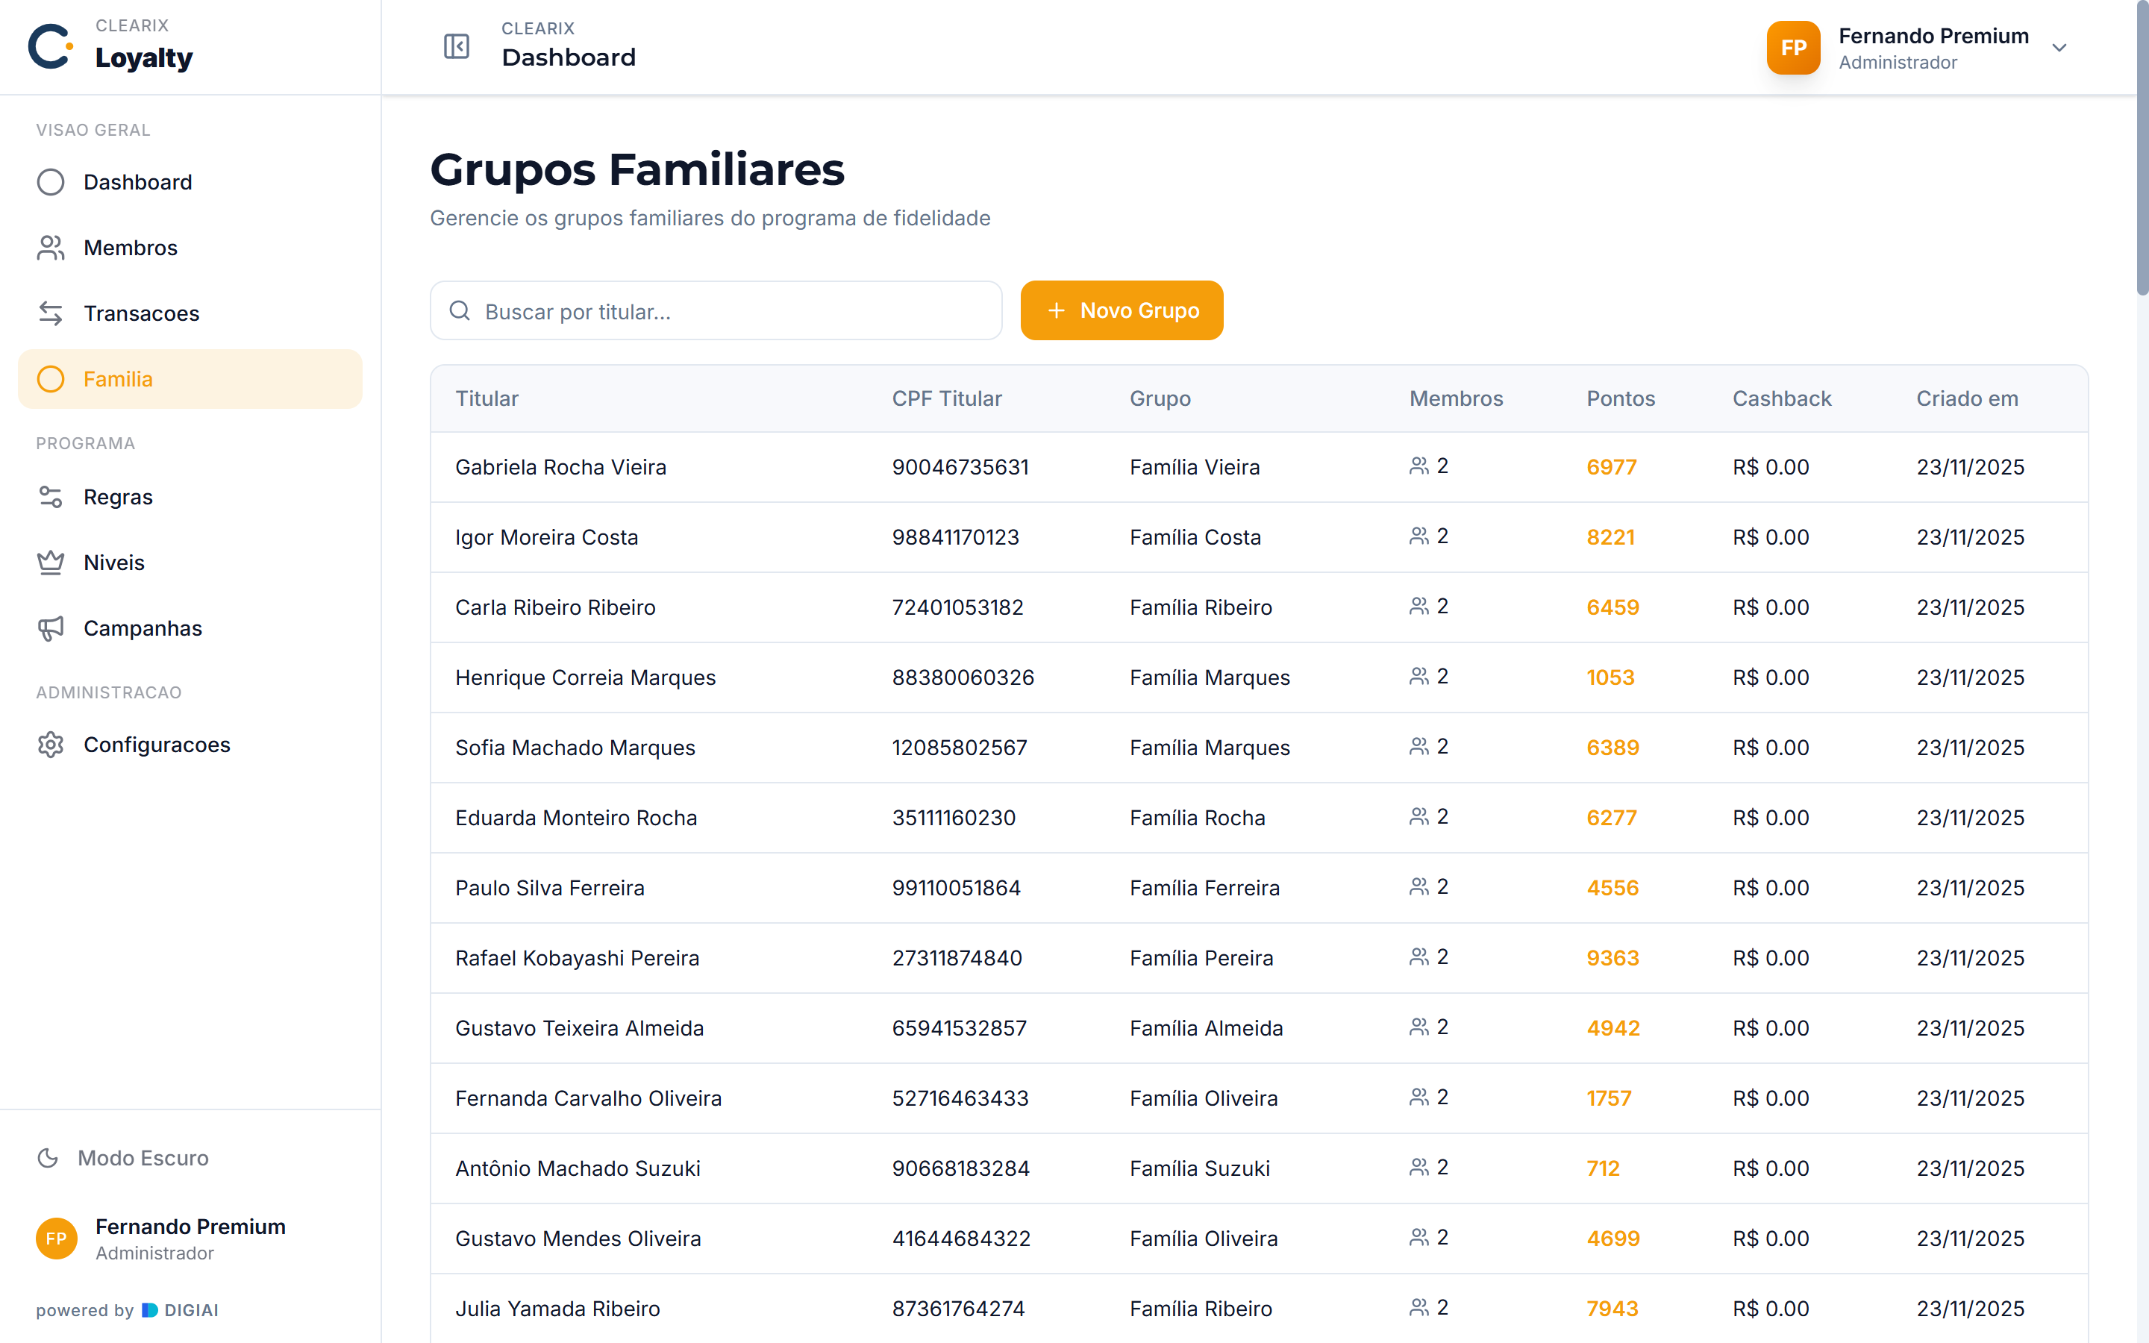Image resolution: width=2149 pixels, height=1343 pixels.
Task: Click the magnifier icon in search box
Action: (460, 311)
